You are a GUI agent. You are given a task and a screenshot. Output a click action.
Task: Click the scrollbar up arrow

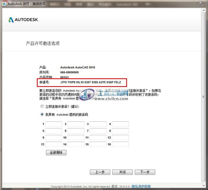click(204, 10)
